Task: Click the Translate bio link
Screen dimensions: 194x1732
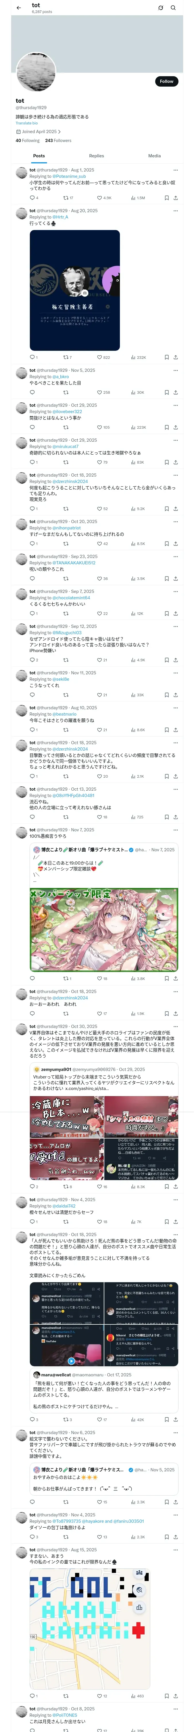Action: point(27,123)
